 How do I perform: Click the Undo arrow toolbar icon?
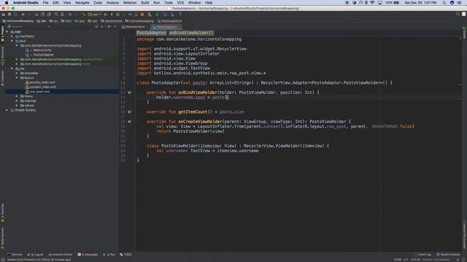click(23, 15)
